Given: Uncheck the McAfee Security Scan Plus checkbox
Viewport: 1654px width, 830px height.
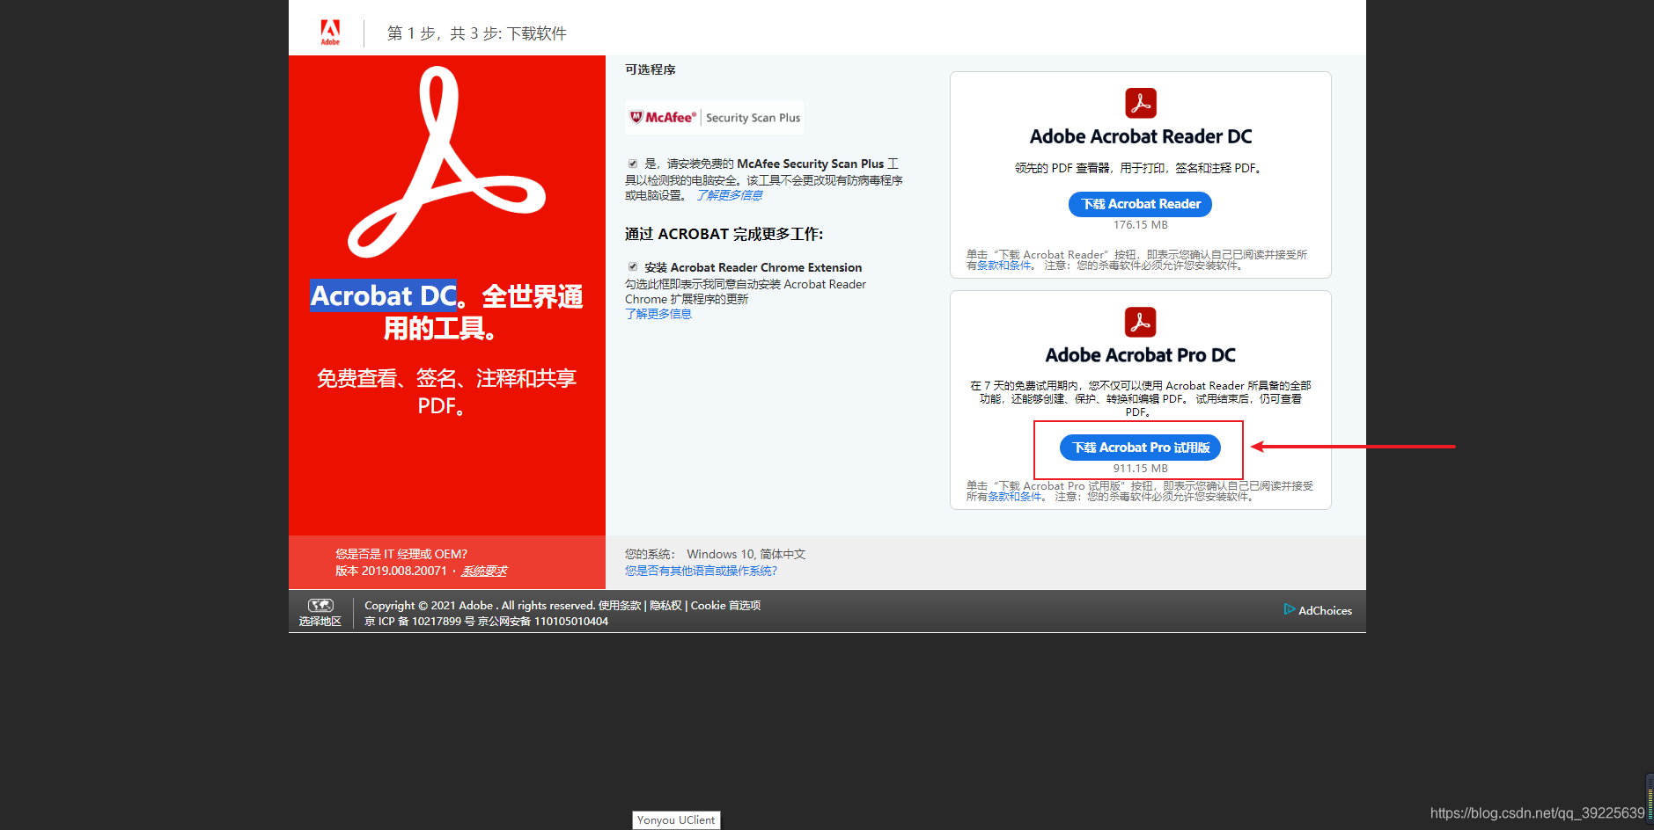Looking at the screenshot, I should (x=632, y=164).
